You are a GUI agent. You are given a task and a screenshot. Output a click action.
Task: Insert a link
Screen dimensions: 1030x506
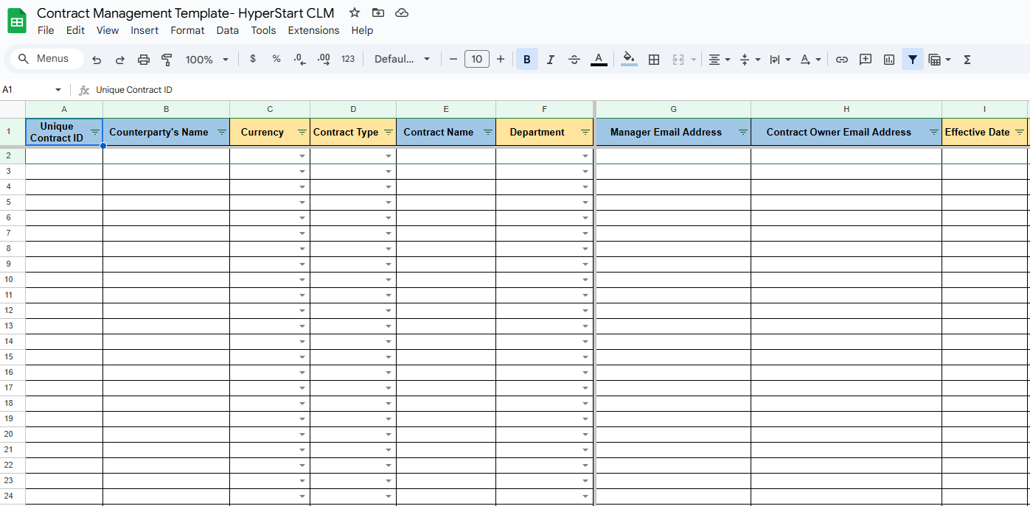[842, 60]
